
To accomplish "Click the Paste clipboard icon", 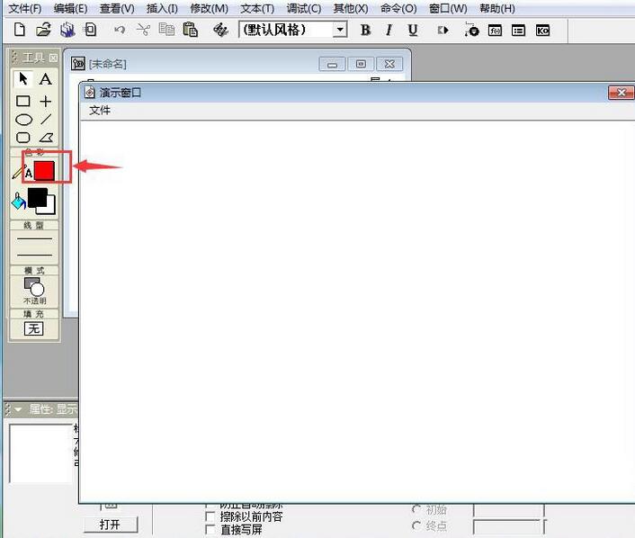I will tap(190, 30).
